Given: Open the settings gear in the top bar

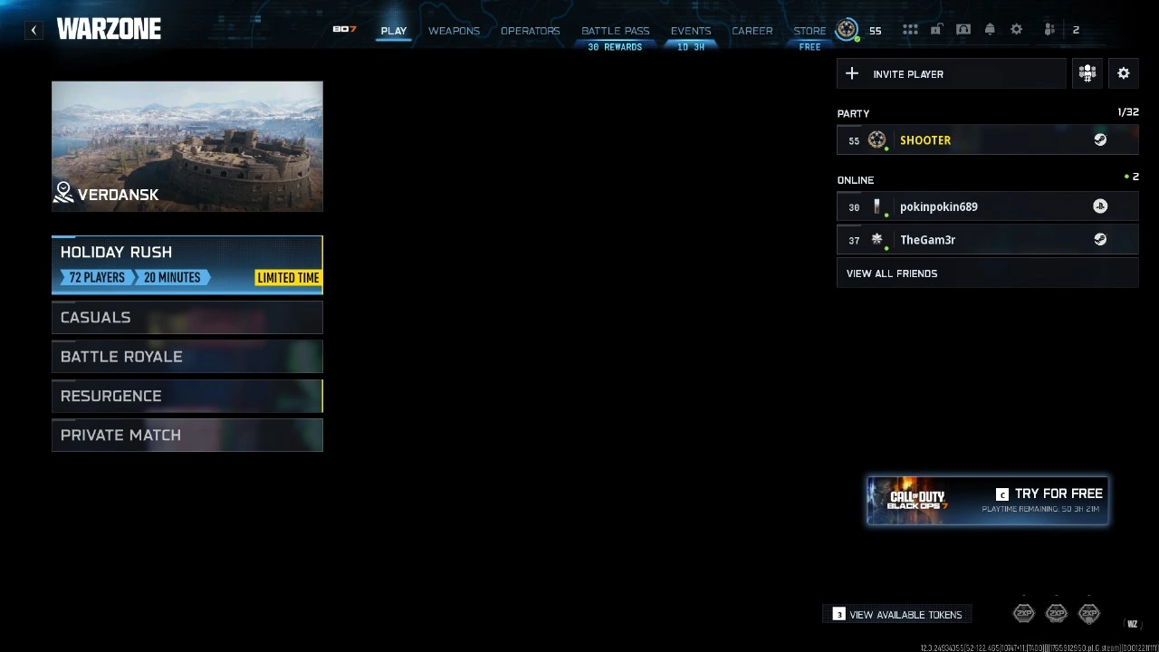Looking at the screenshot, I should point(1017,30).
